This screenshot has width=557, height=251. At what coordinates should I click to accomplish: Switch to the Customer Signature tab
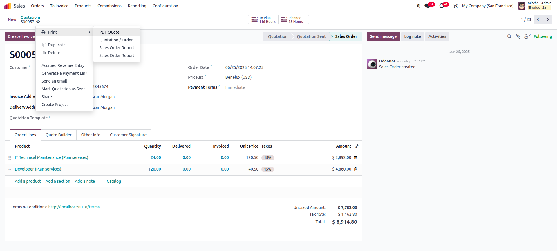[128, 135]
